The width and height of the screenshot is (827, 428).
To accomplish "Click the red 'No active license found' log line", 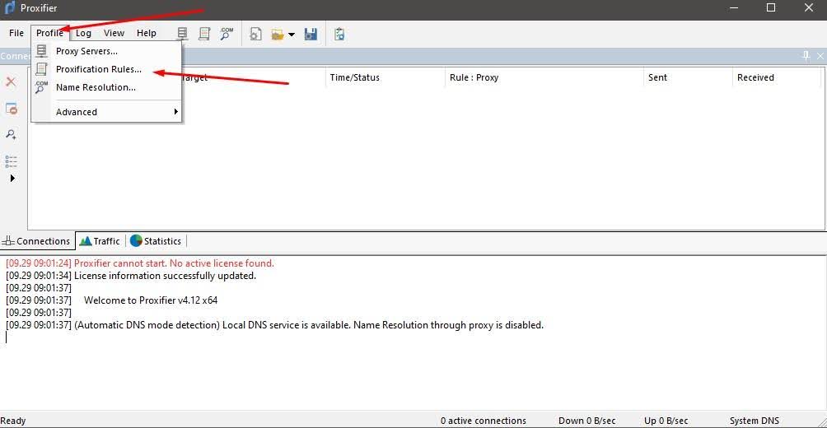I will [140, 263].
